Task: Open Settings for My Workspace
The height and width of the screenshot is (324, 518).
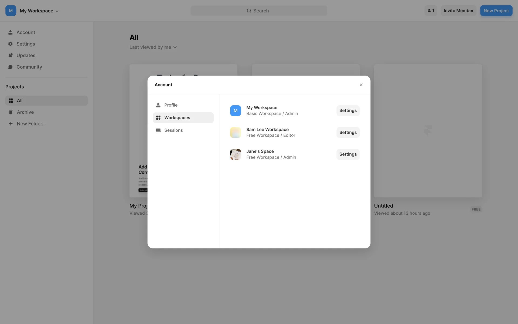Action: pos(348,111)
